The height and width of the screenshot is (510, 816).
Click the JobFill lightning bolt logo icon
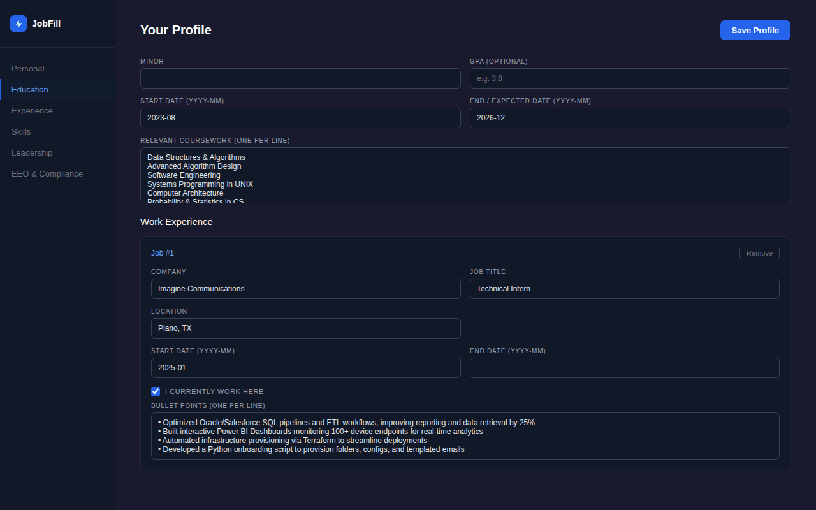pyautogui.click(x=18, y=24)
